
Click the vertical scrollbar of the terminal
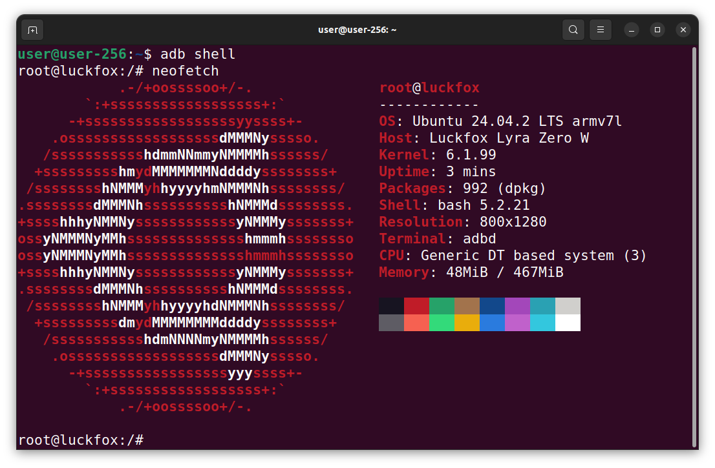(694, 247)
